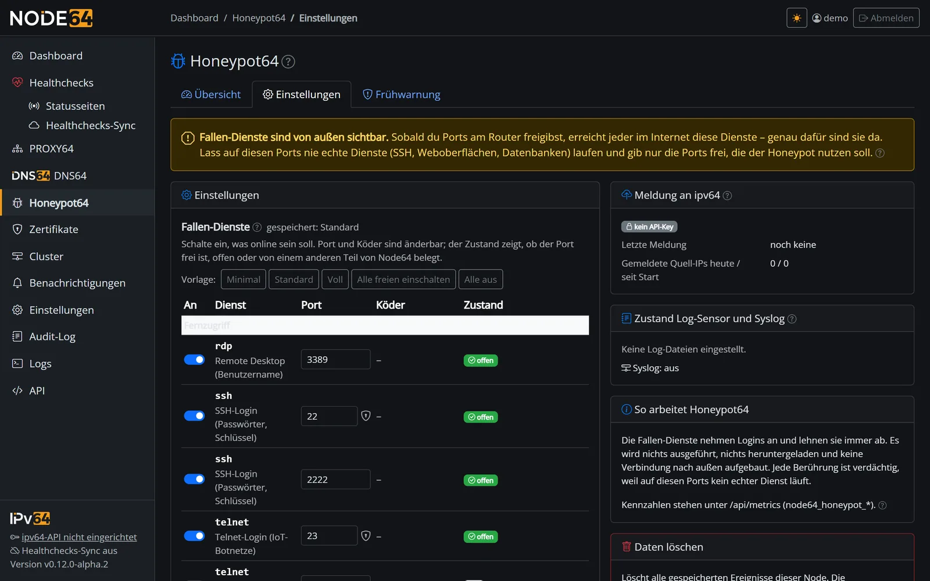The image size is (930, 581).
Task: Turn off ssh service on port 2222
Action: [194, 479]
